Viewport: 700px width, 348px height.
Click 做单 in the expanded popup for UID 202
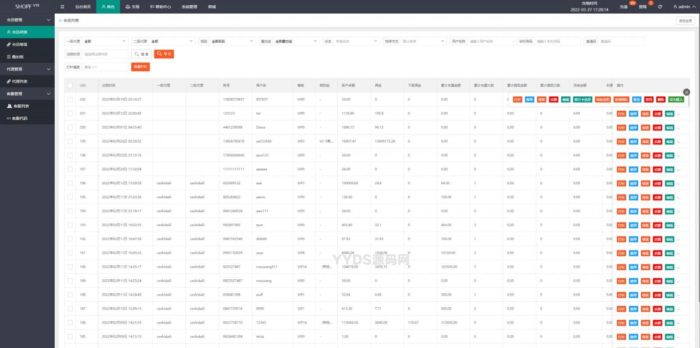point(529,100)
